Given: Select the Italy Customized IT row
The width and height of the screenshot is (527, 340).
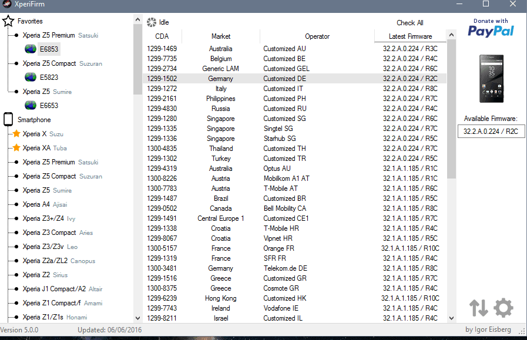Looking at the screenshot, I should pyautogui.click(x=295, y=89).
